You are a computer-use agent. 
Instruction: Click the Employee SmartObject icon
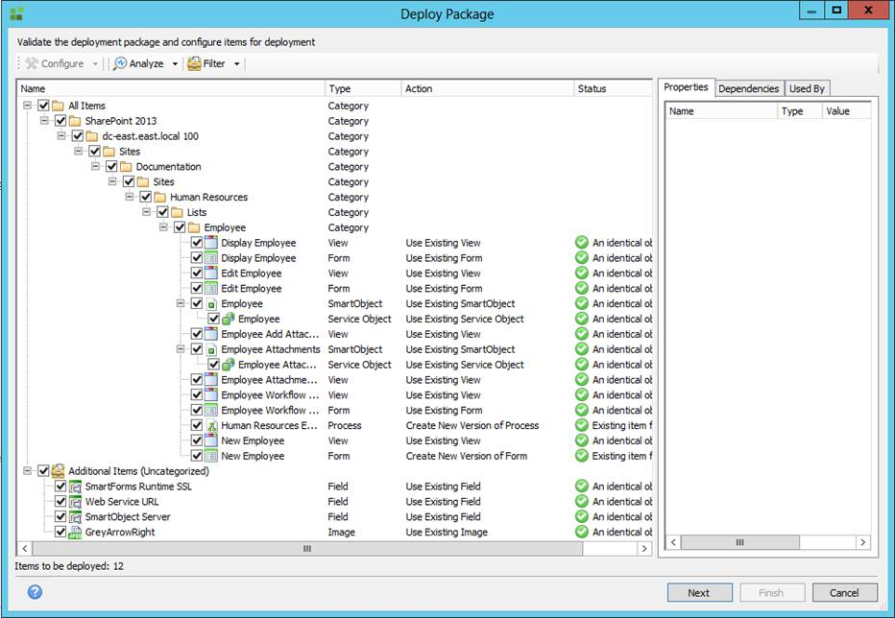(x=211, y=304)
